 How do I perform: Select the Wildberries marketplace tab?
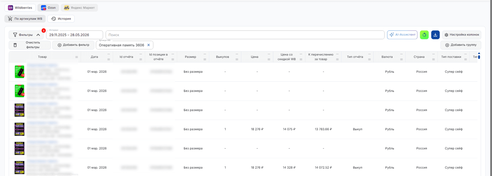coord(20,8)
